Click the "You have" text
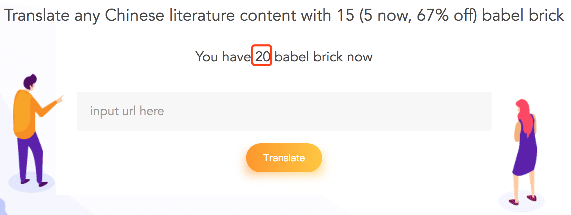This screenshot has width=571, height=215. (223, 57)
